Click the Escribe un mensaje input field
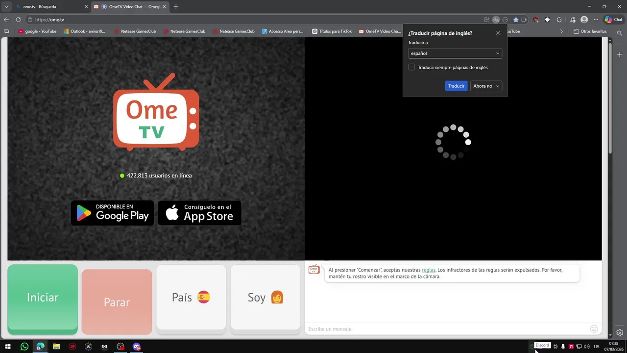Image resolution: width=627 pixels, height=353 pixels. (x=447, y=328)
